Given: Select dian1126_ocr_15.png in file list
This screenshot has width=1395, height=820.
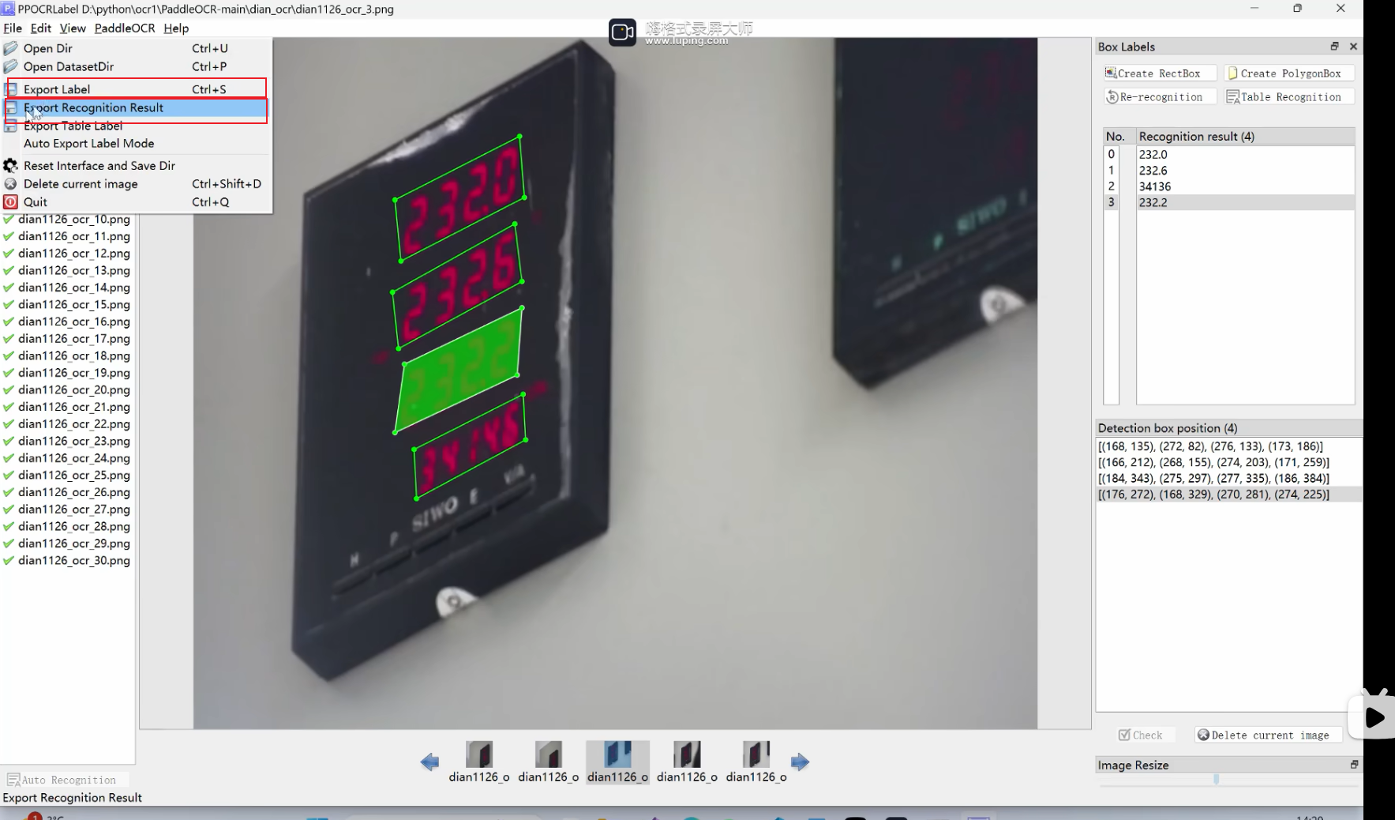Looking at the screenshot, I should pyautogui.click(x=73, y=305).
